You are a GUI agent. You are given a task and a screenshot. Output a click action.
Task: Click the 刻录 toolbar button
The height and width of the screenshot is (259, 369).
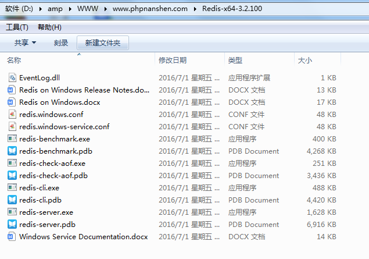pyautogui.click(x=61, y=43)
